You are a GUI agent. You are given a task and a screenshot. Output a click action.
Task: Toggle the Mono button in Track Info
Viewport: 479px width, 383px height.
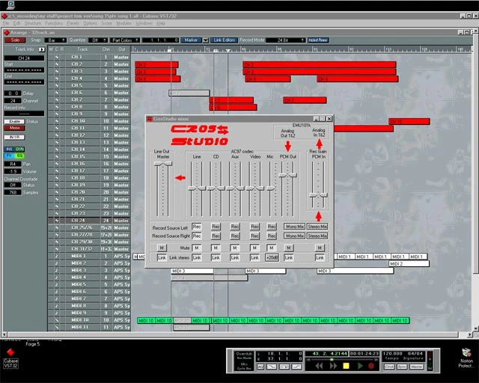(x=14, y=128)
